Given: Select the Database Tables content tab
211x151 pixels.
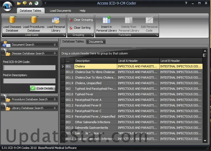Looking at the screenshot, I should (73, 42).
